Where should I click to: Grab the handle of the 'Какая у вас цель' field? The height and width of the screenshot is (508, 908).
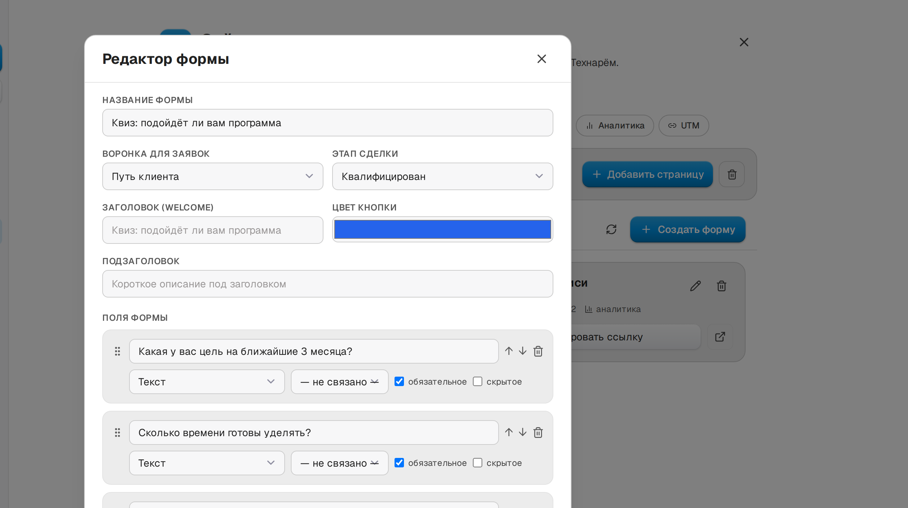(117, 351)
